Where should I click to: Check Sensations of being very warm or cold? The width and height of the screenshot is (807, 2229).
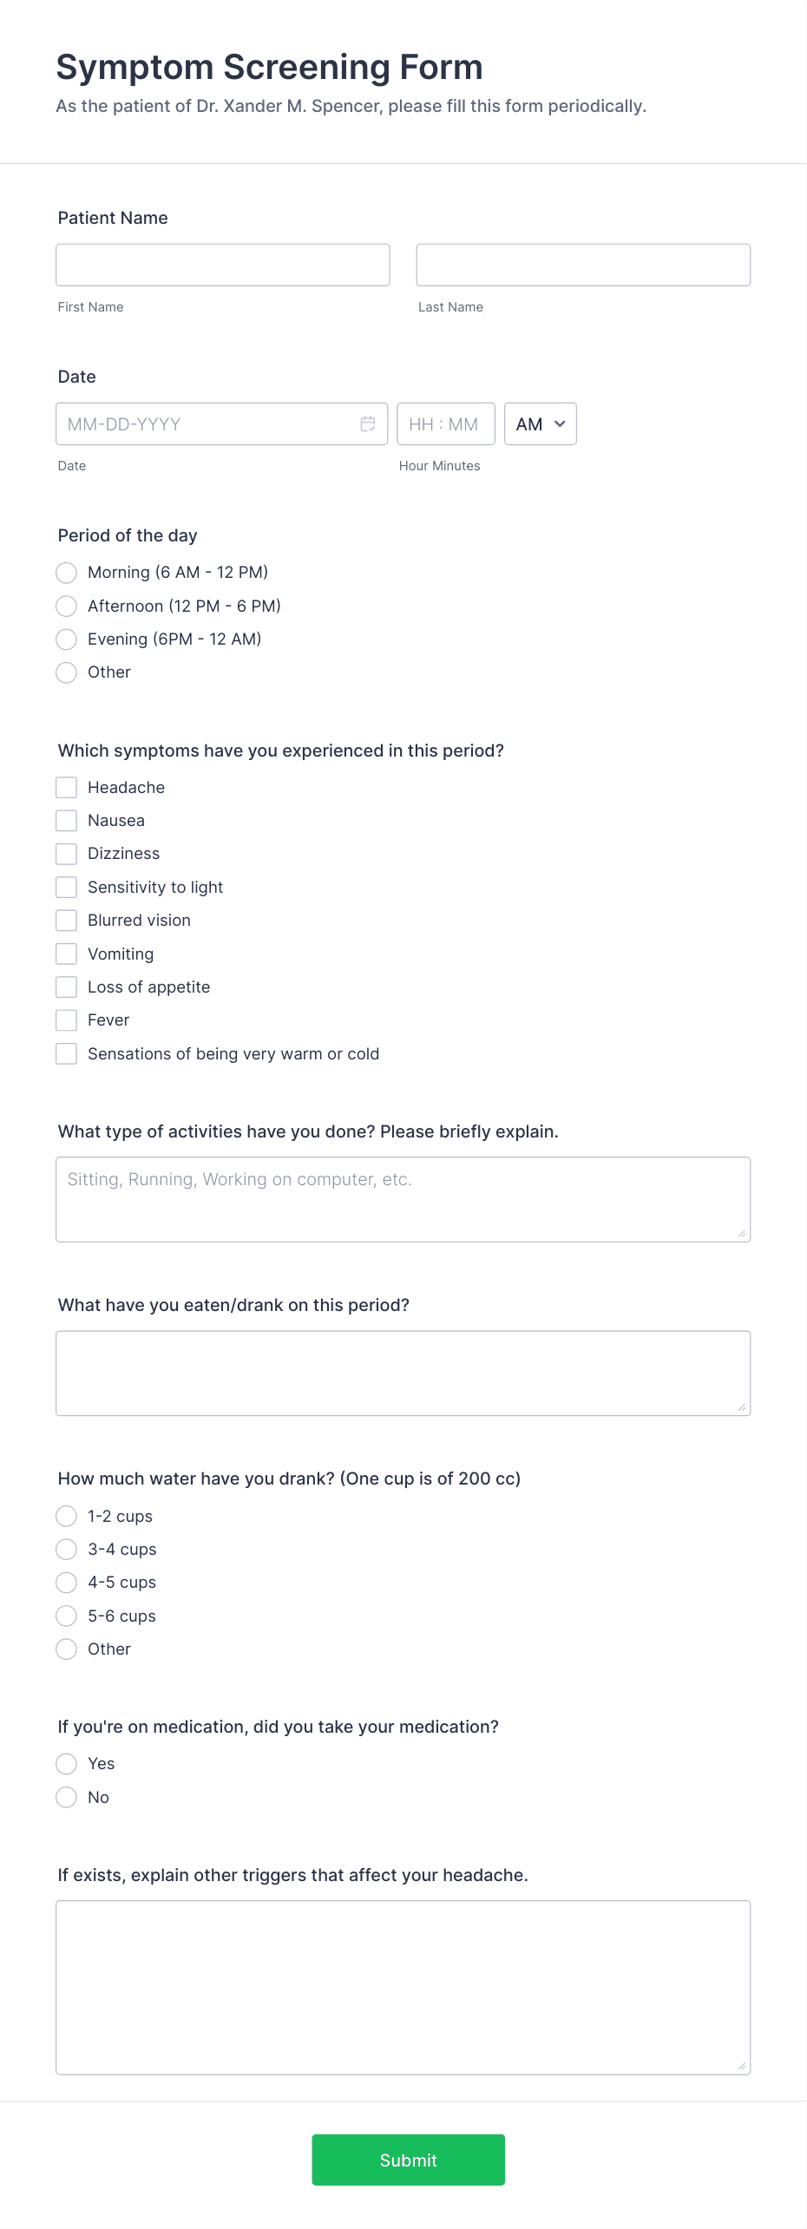point(66,1053)
